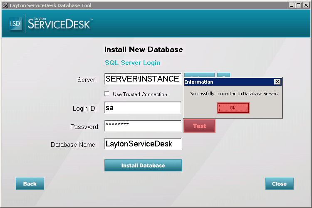Click the LSD logo icon in the header
The image size is (312, 208).
[15, 24]
